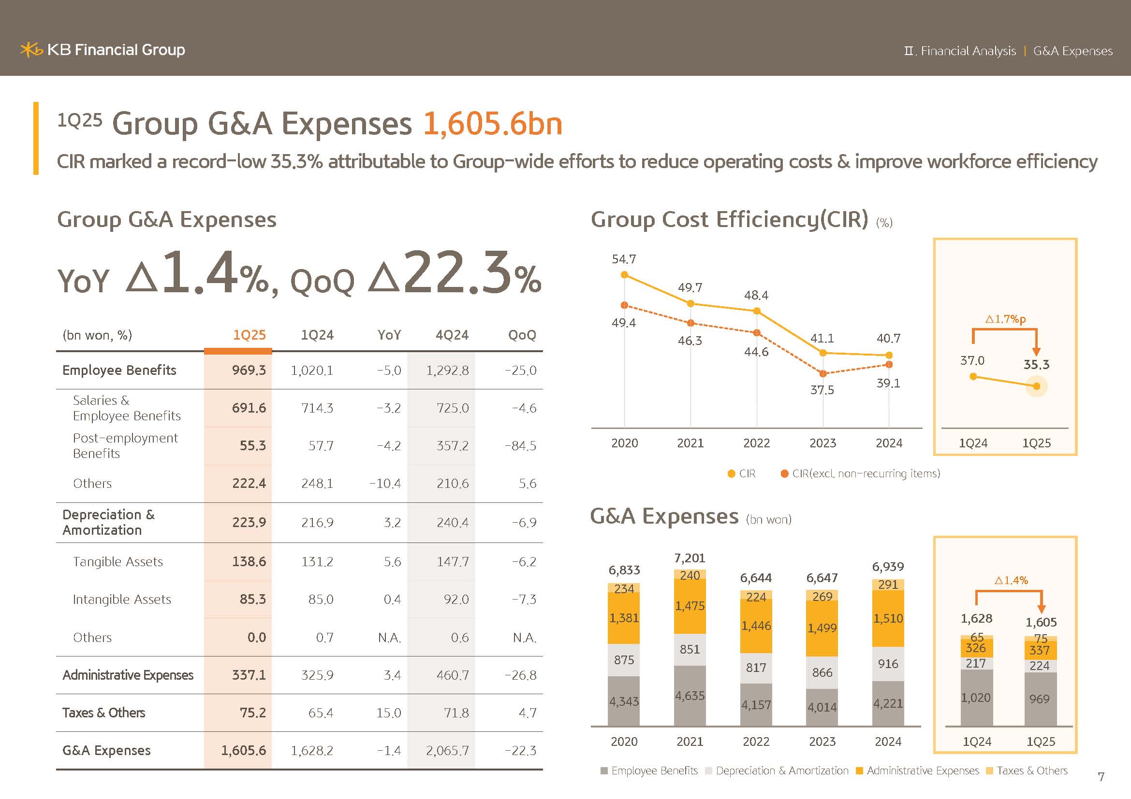Click the 2024 employee benefits bar segment 4,221
Viewport: 1131px width, 799px height.
point(888,703)
